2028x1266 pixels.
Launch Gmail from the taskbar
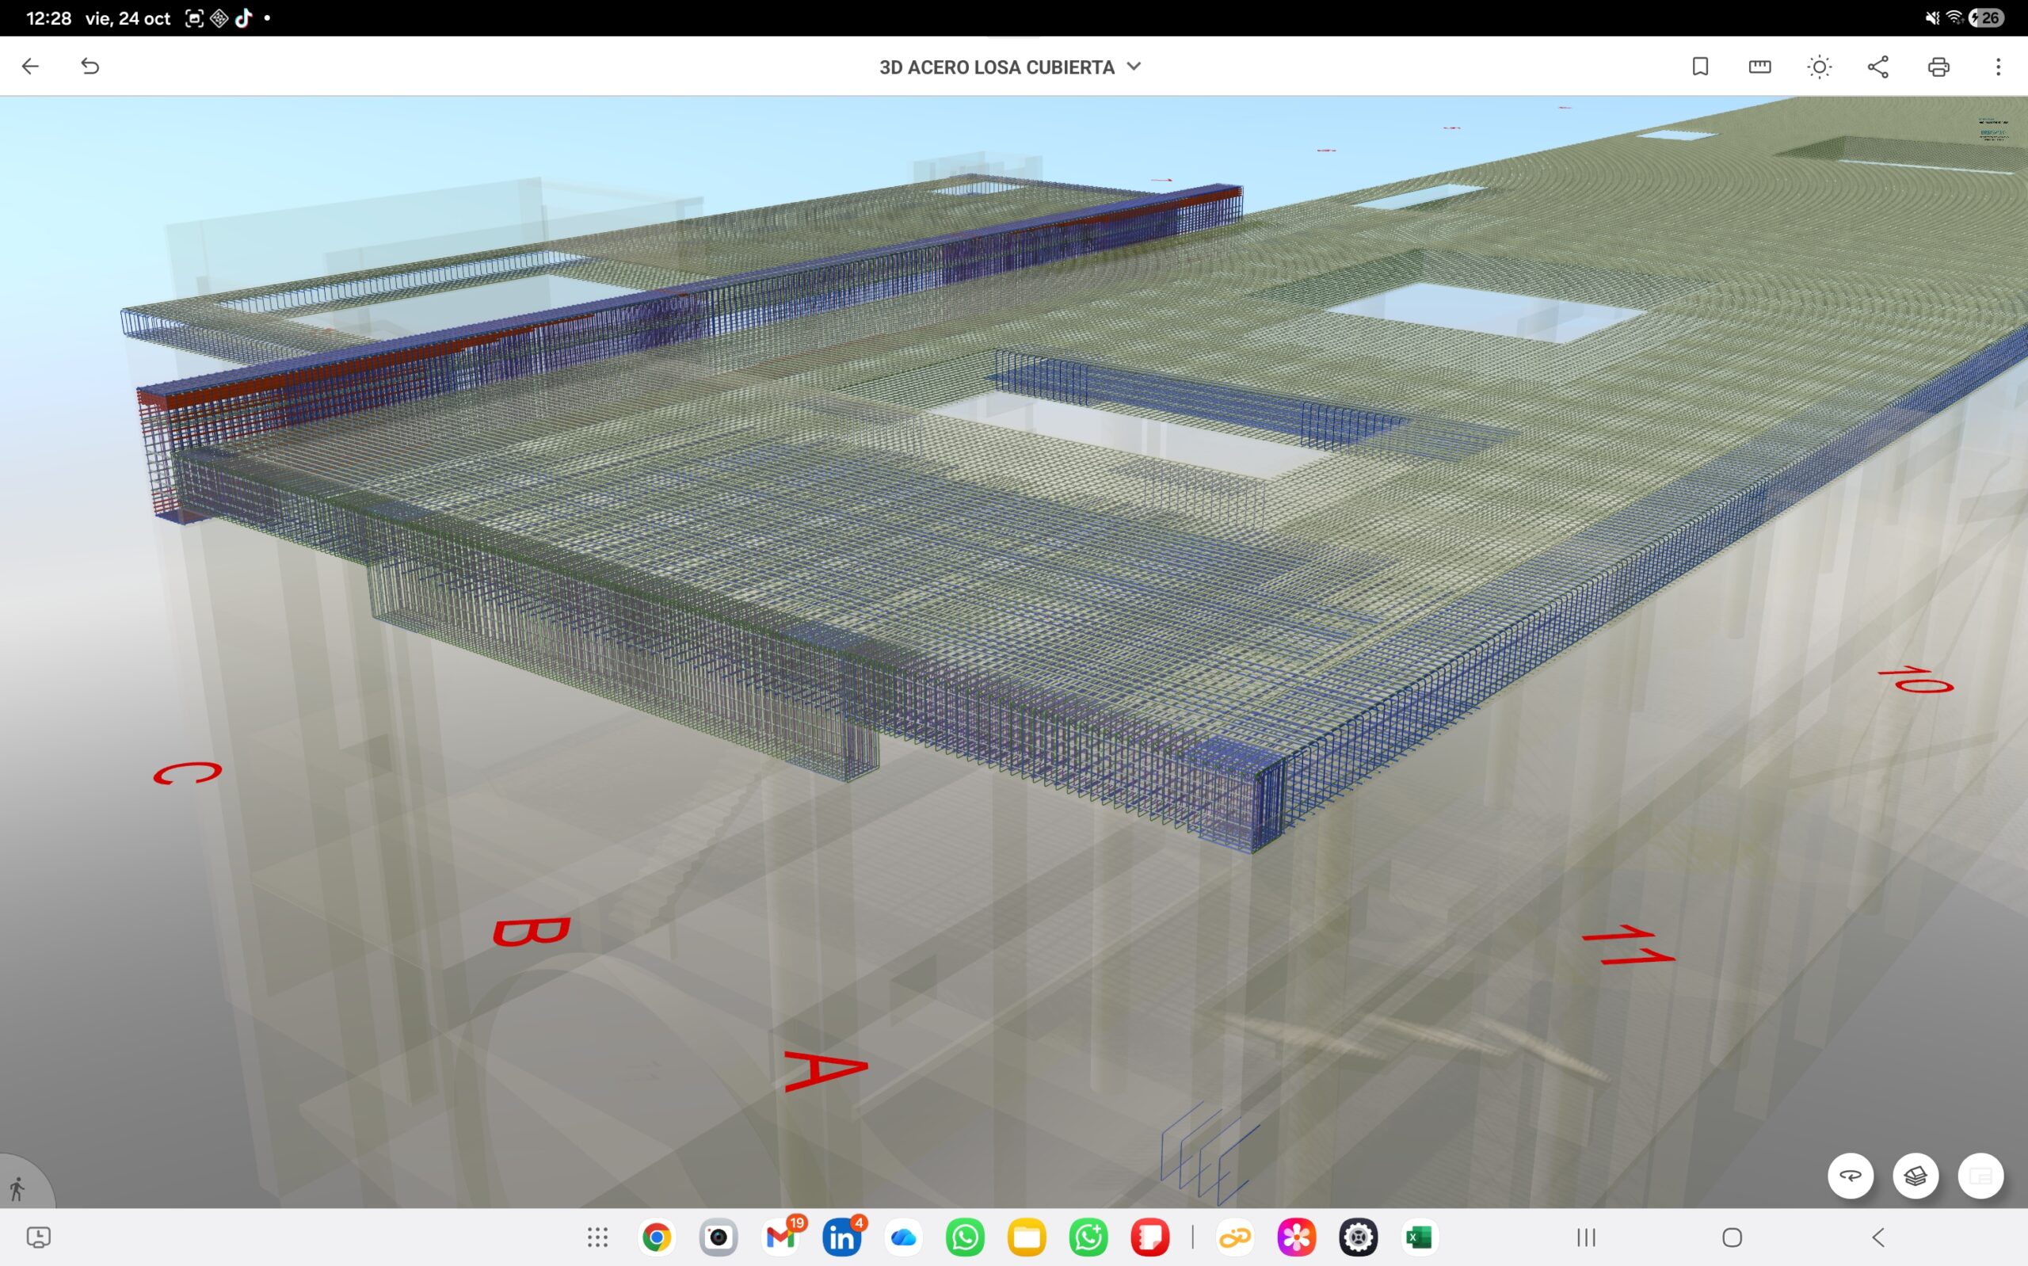tap(781, 1237)
